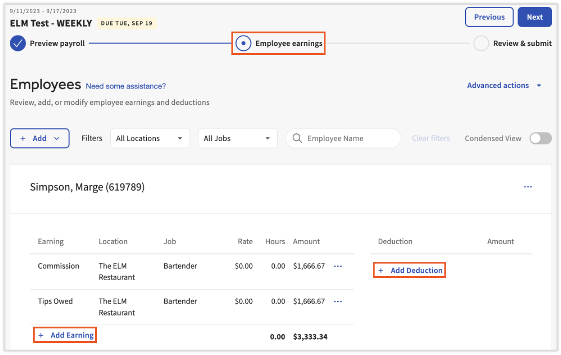Screen dimensions: 561x355
Task: Click the plus icon beside Add Deduction
Action: coord(381,270)
